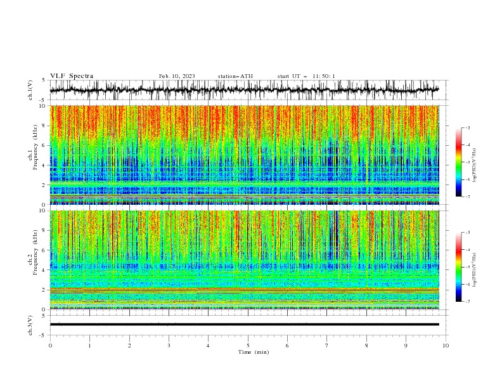This screenshot has width=502, height=388.
Task: Click the dark blue dropout near minute 7 in ch.2
Action: click(334, 235)
